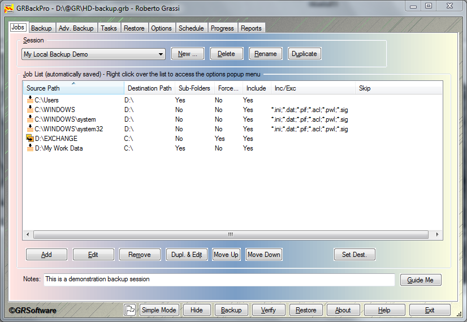
Task: Open the Backup tab
Action: [41, 28]
